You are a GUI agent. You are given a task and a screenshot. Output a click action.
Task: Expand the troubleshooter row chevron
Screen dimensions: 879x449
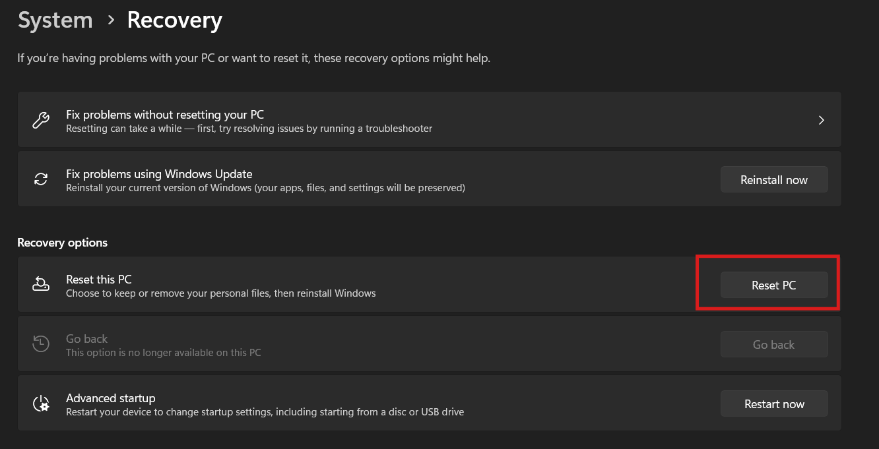tap(821, 119)
